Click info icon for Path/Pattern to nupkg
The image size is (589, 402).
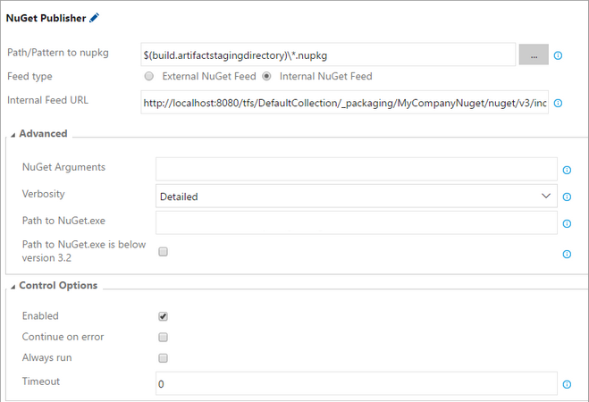click(558, 55)
